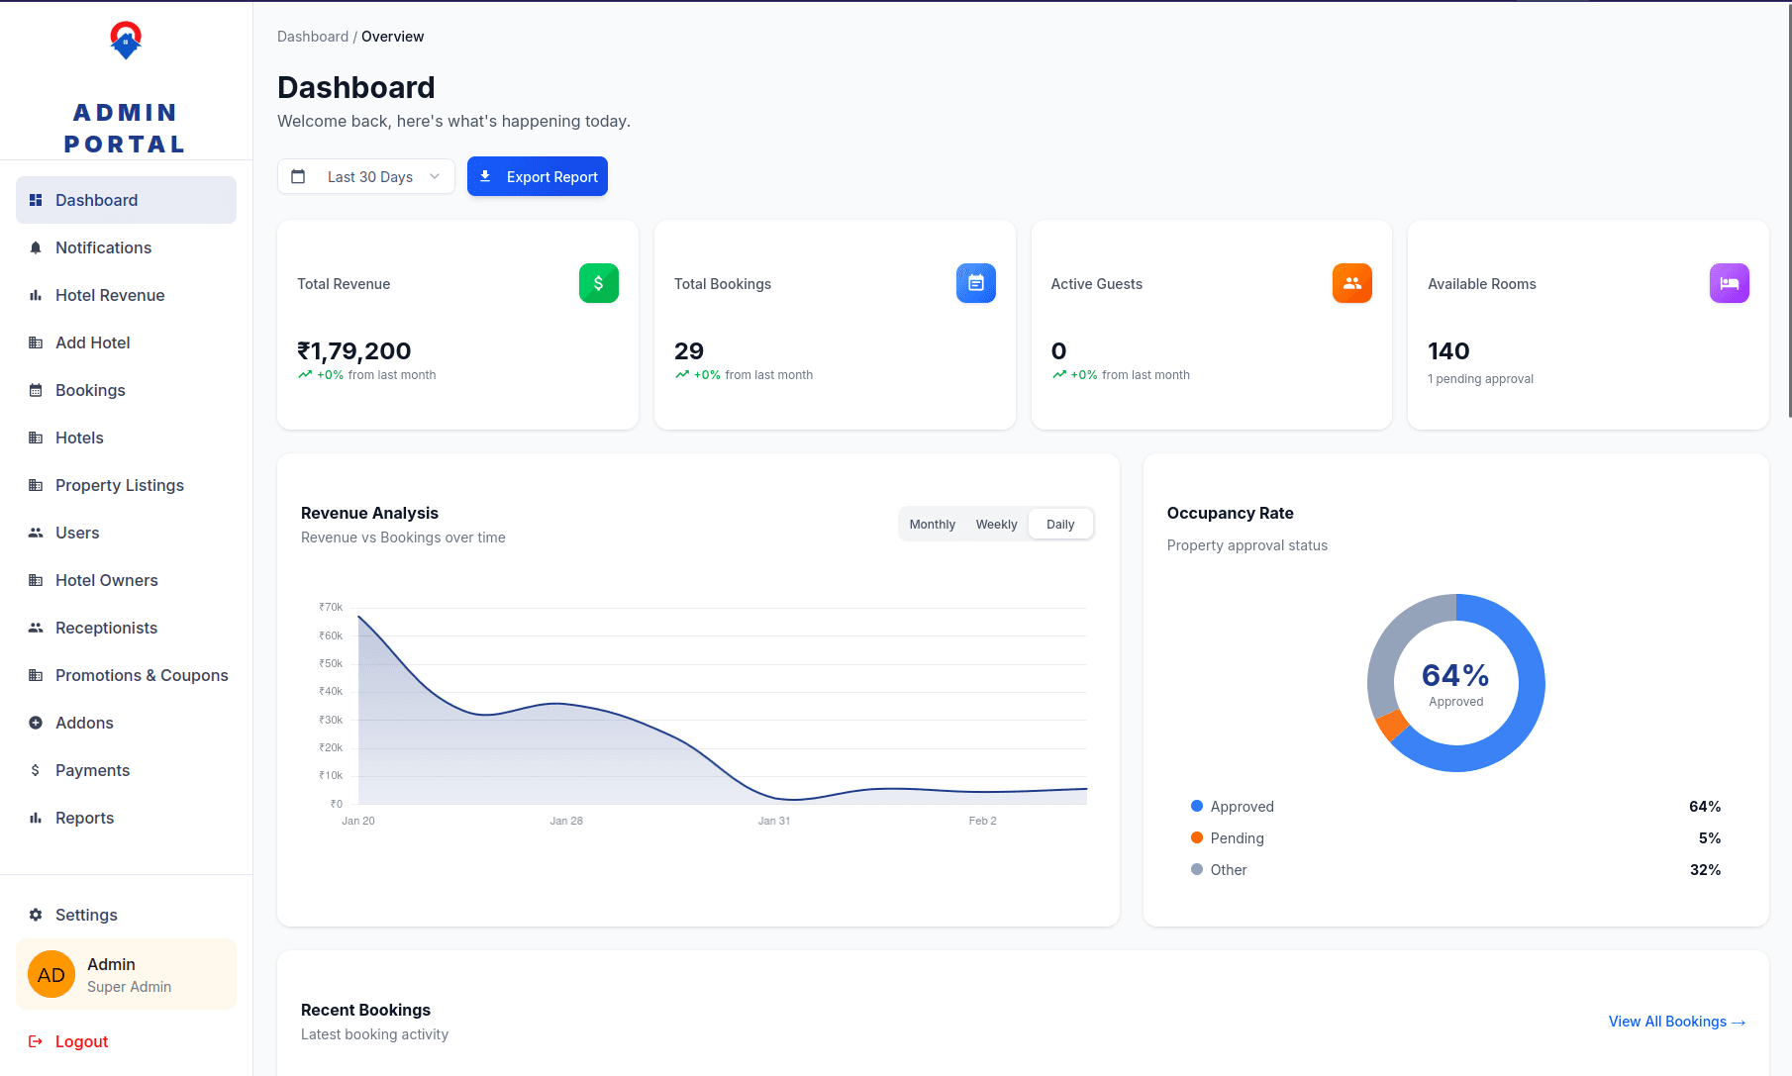Click the Notifications bell icon in sidebar
The height and width of the screenshot is (1076, 1792).
pos(36,247)
